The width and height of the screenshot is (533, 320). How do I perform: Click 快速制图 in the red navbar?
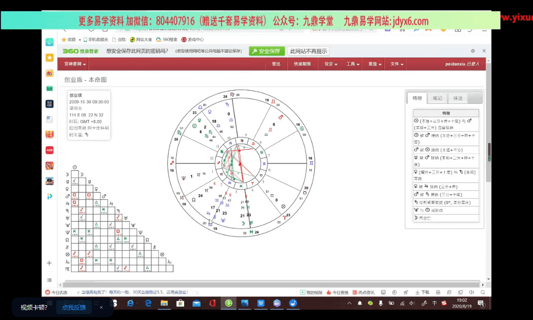pos(302,64)
